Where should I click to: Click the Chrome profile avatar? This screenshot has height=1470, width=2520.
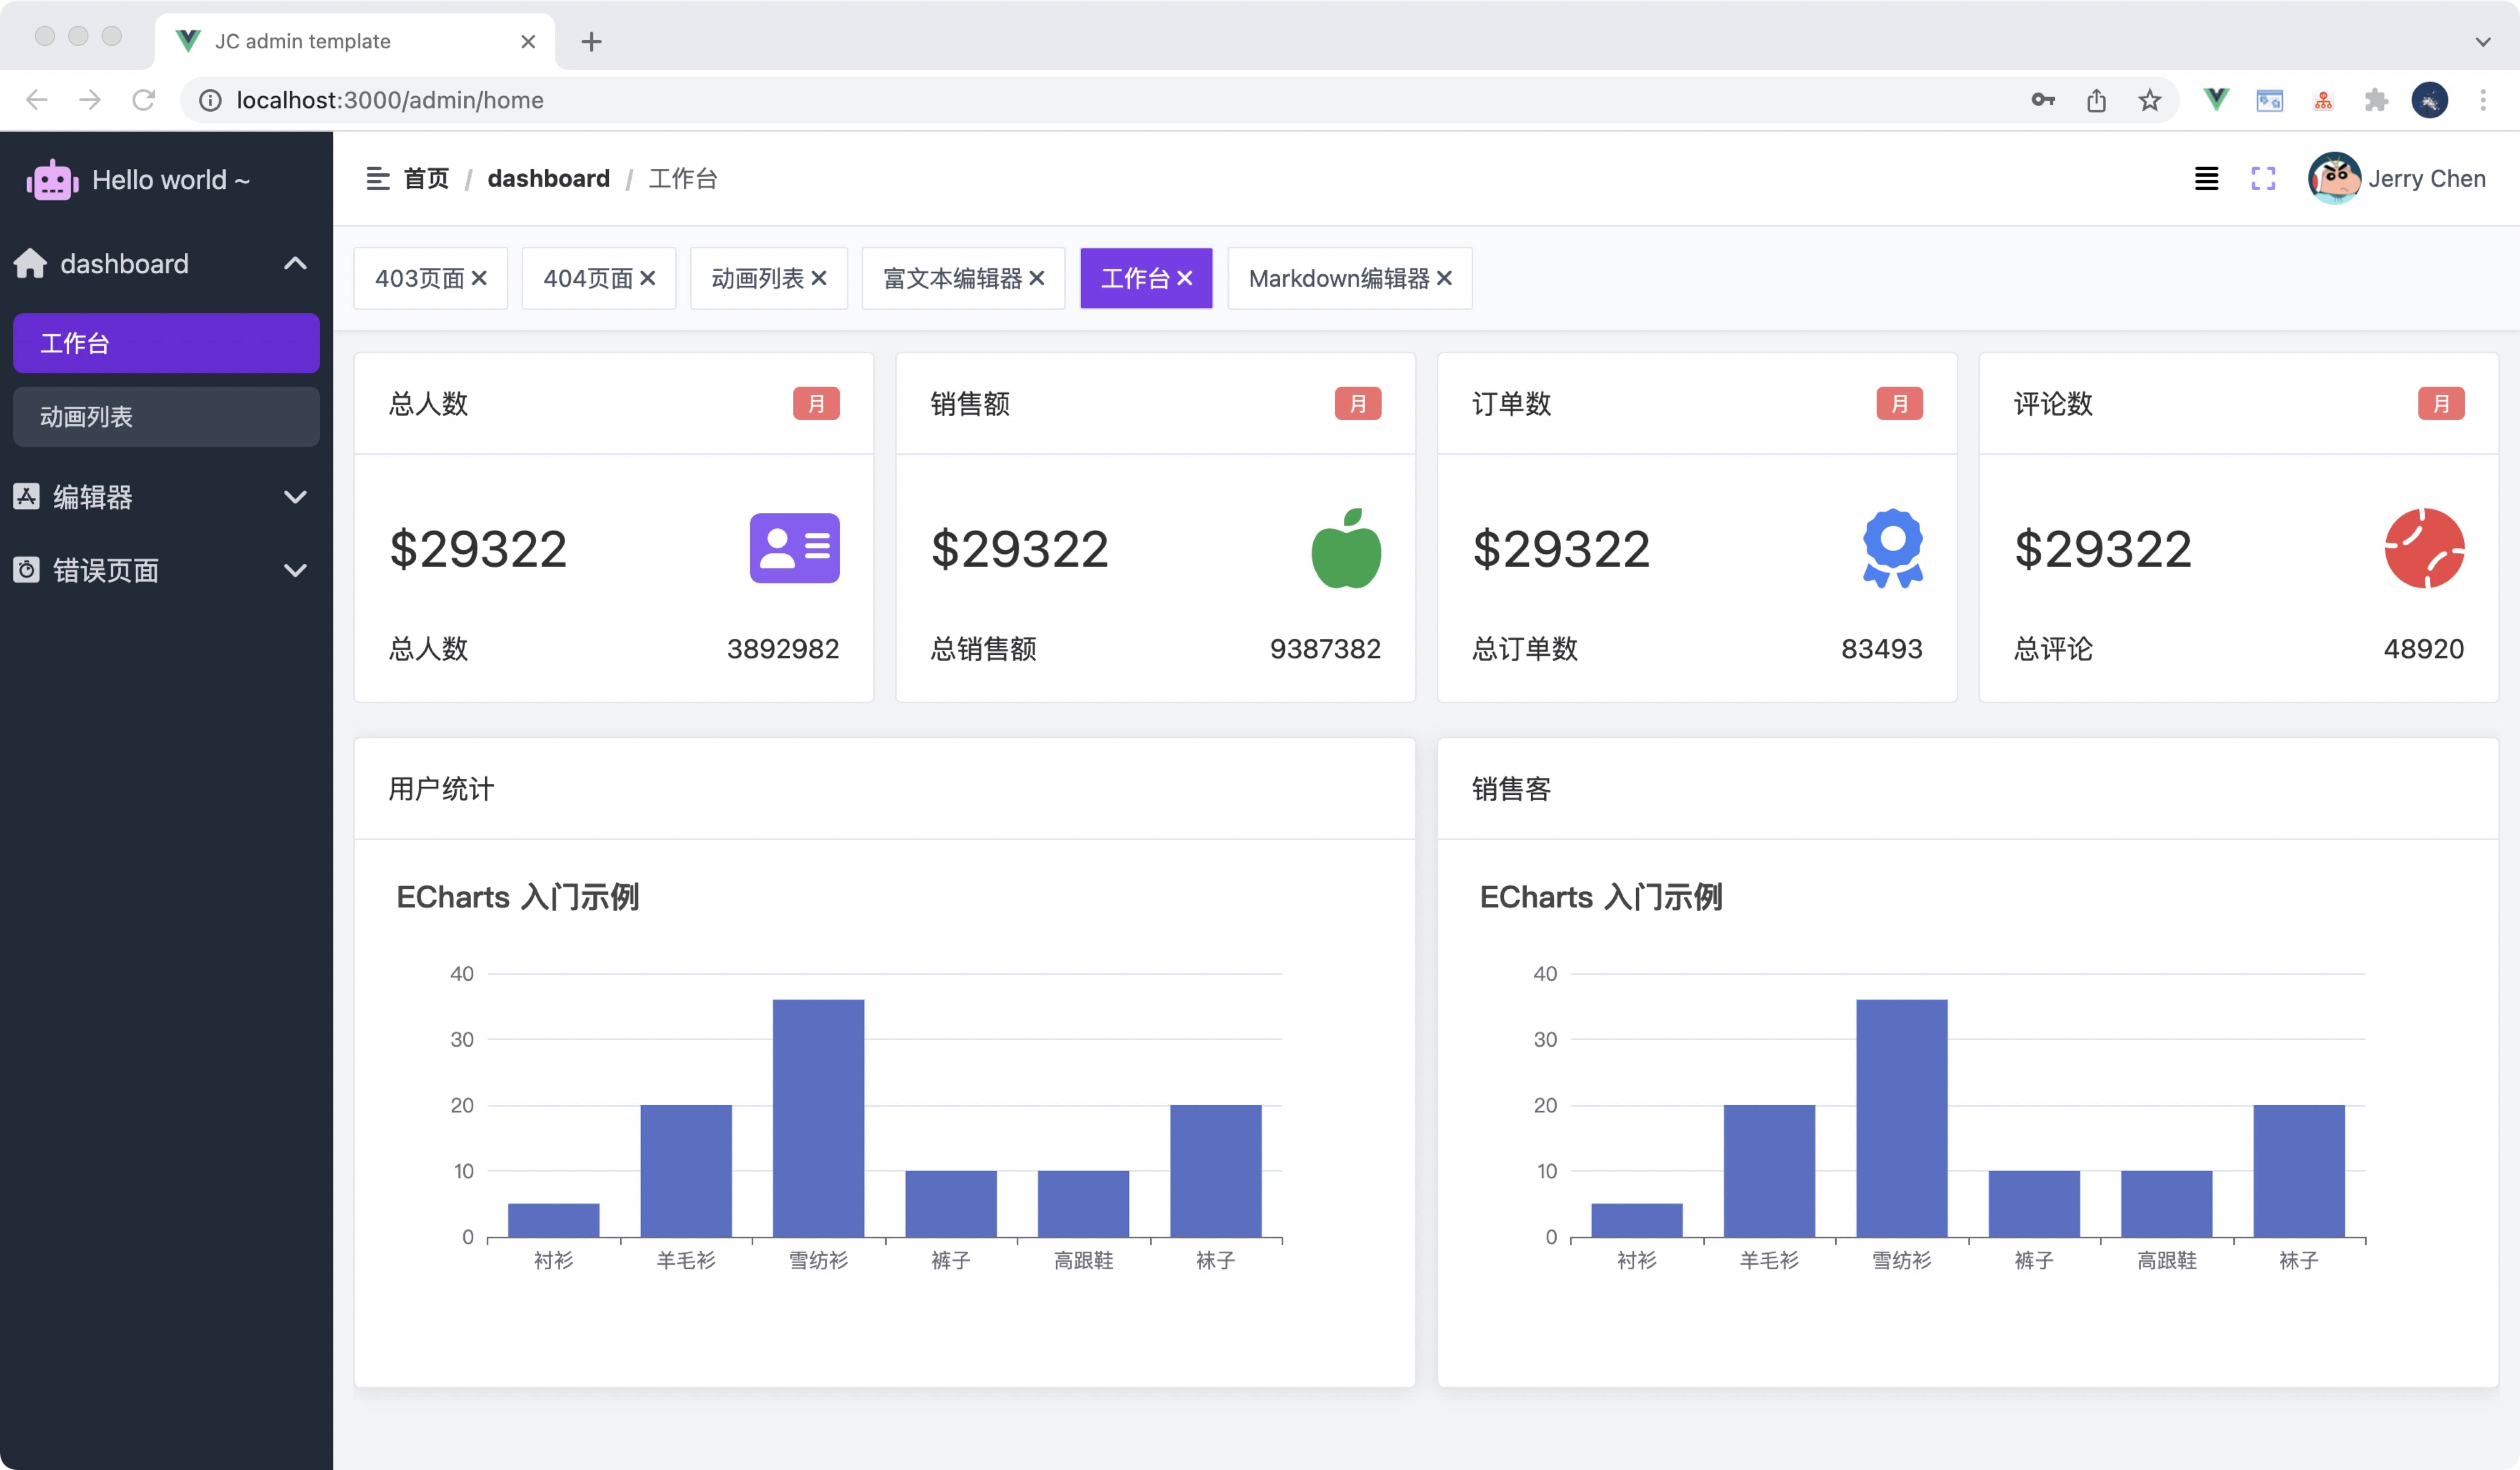click(2430, 100)
